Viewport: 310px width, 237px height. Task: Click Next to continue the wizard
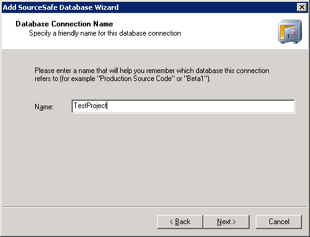point(226,222)
